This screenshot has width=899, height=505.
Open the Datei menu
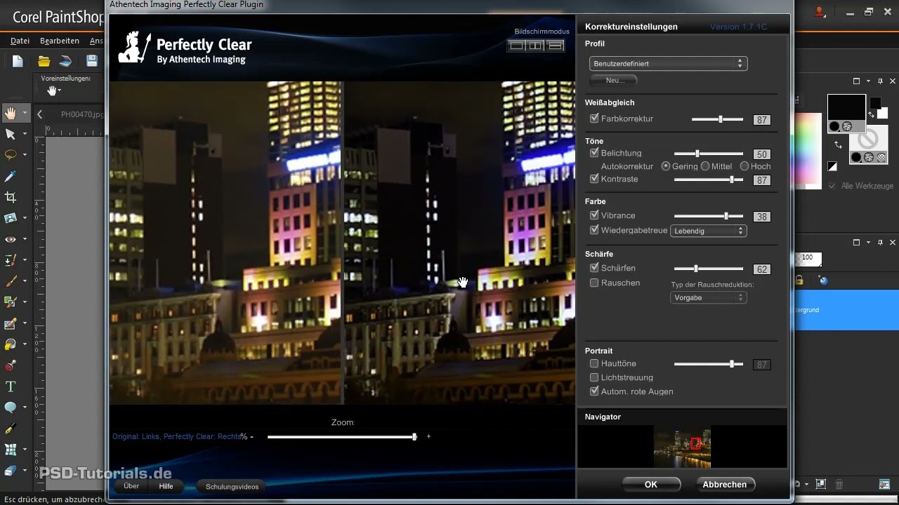[x=20, y=41]
